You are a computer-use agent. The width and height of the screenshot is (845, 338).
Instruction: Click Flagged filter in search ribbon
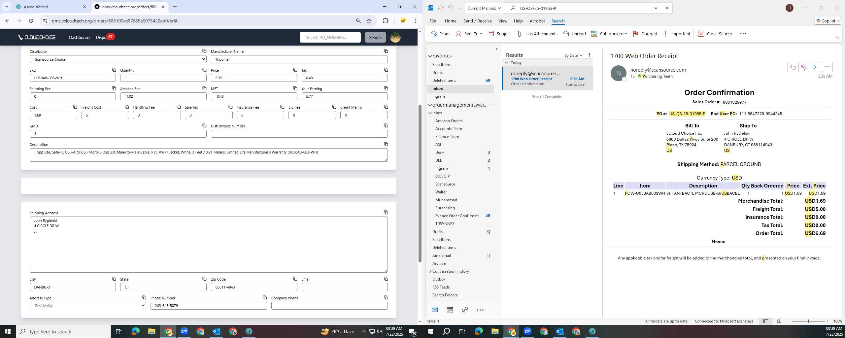coord(645,34)
